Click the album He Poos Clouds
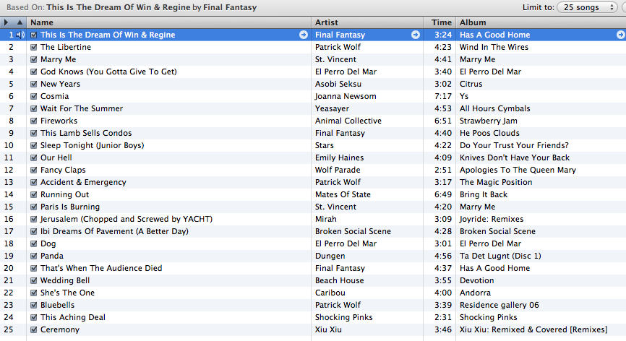This screenshot has height=341, width=626. tap(489, 133)
